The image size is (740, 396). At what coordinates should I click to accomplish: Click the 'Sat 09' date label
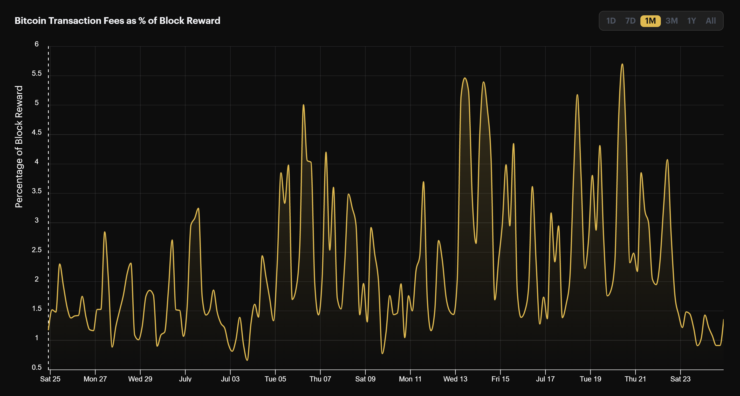pyautogui.click(x=365, y=379)
